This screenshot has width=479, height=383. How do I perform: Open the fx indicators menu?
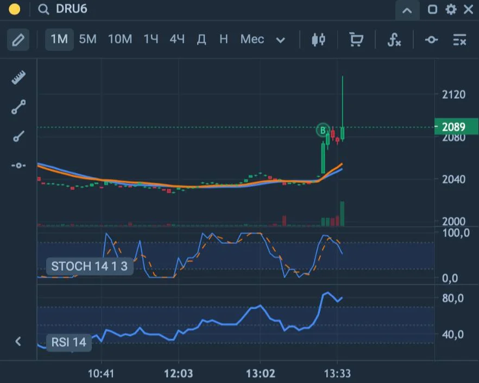[394, 40]
